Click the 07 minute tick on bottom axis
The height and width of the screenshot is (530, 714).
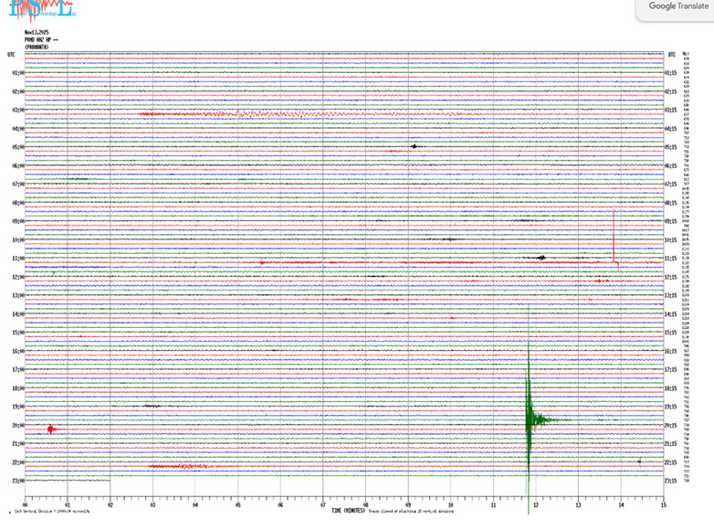(x=323, y=503)
